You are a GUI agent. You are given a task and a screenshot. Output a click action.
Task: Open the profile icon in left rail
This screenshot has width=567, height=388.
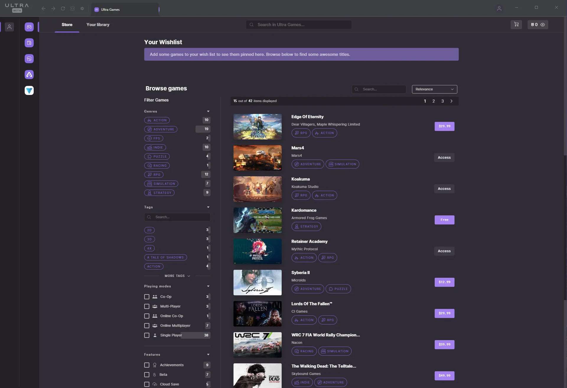click(x=9, y=27)
